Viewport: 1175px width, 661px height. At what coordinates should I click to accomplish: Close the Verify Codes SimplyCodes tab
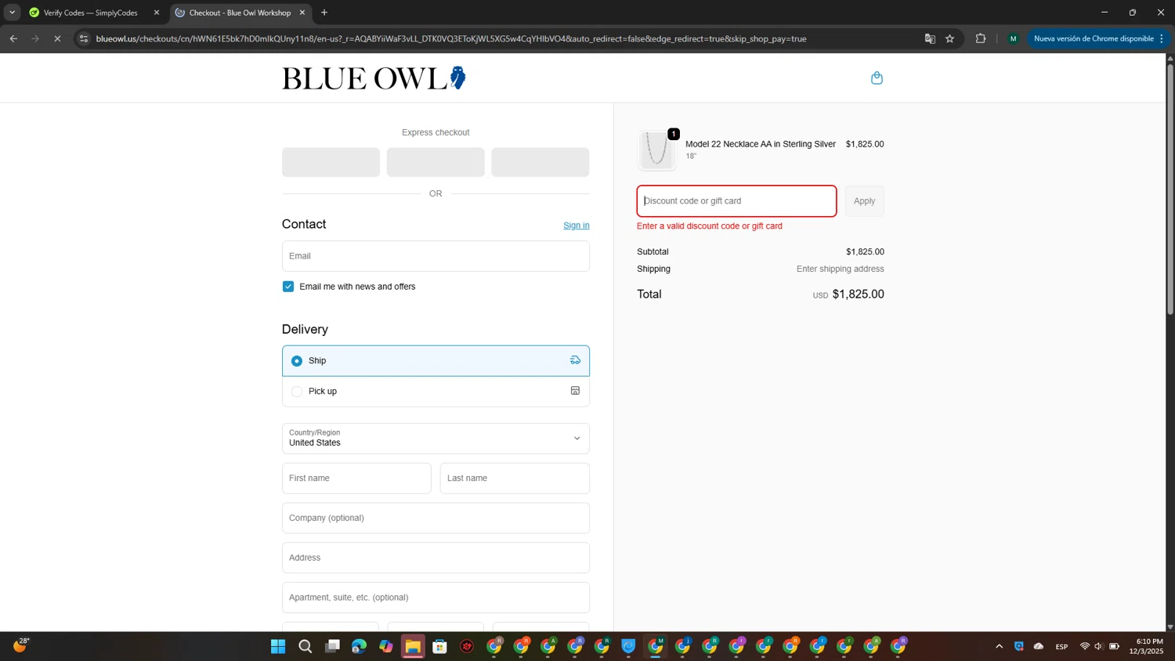156,13
